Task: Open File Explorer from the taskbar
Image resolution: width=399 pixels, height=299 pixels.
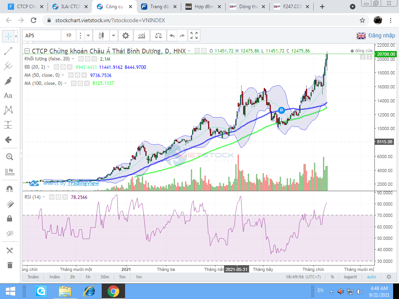Action: pos(65,291)
